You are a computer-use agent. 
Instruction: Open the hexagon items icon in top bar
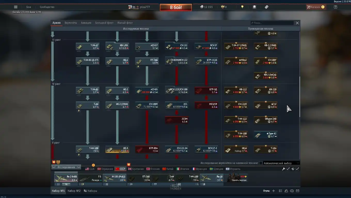[x=254, y=7]
